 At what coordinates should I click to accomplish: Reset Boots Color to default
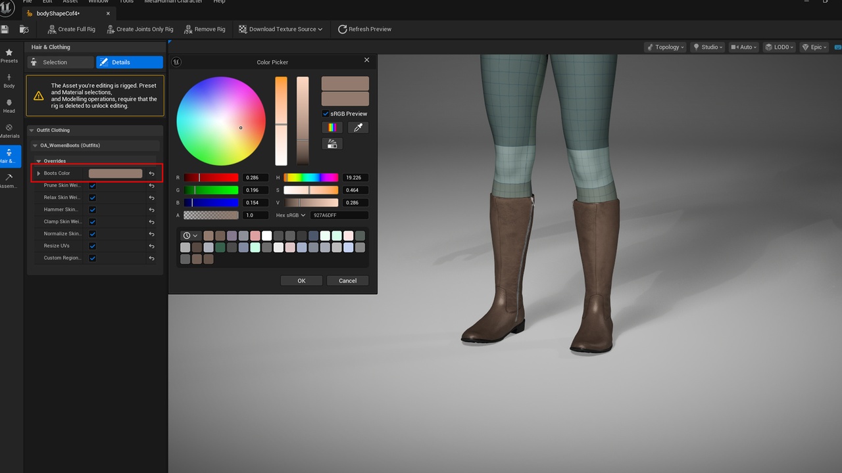(x=151, y=173)
